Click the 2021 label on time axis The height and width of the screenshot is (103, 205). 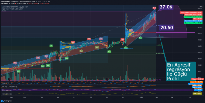[x=141, y=97]
